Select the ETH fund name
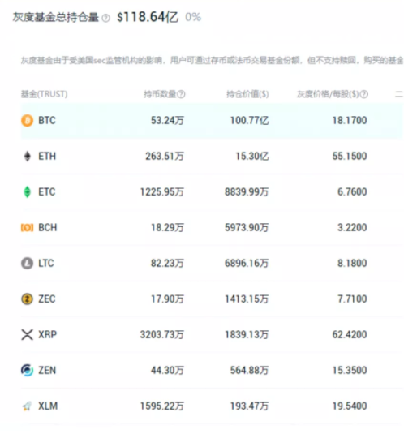 (x=47, y=156)
